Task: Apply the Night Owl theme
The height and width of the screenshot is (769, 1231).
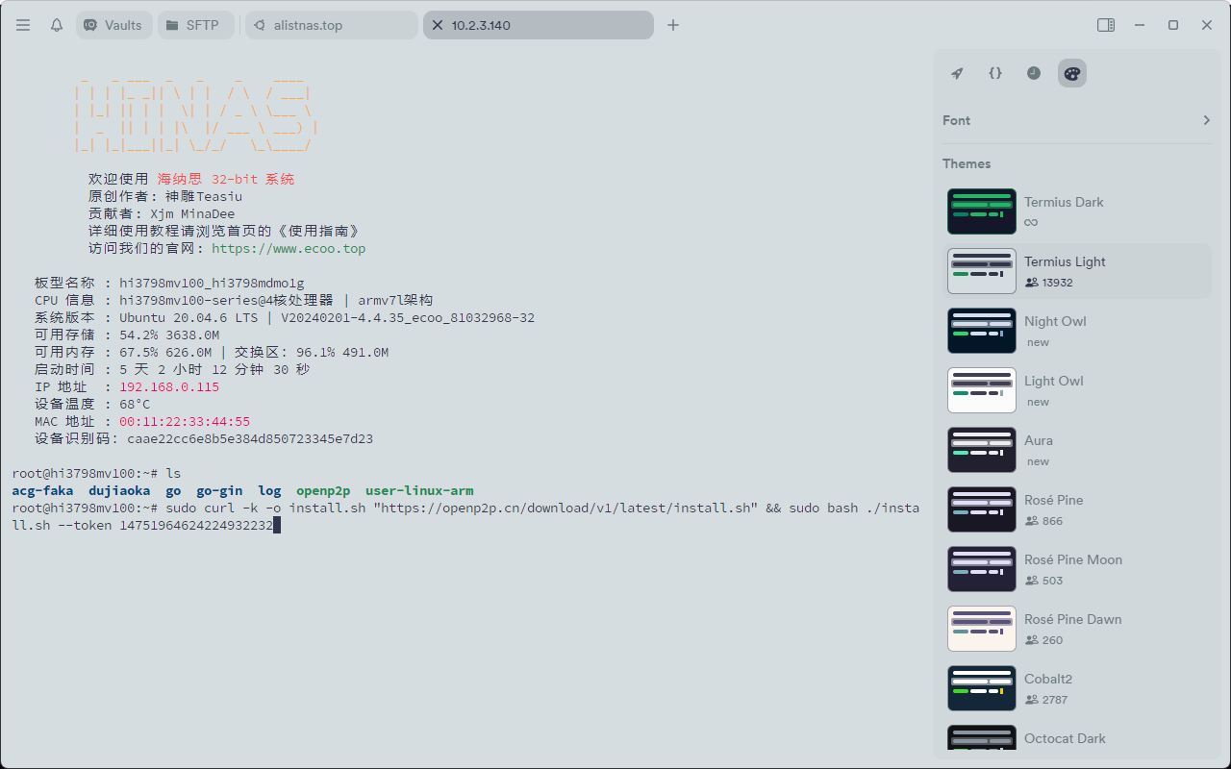Action: tap(1077, 331)
